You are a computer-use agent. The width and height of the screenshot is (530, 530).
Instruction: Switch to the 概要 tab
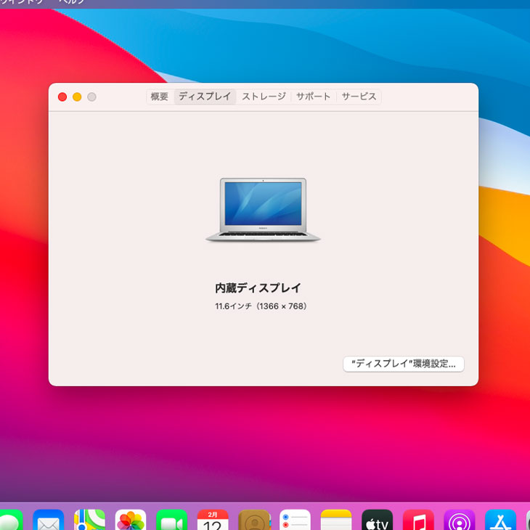click(x=159, y=97)
